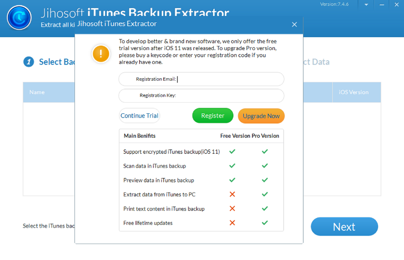This screenshot has height=260, width=404.
Task: Click the dialog title 'Jihosoft iTunes Extractor'
Action: coord(117,24)
